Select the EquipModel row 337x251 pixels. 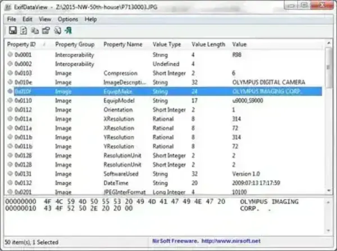point(165,101)
